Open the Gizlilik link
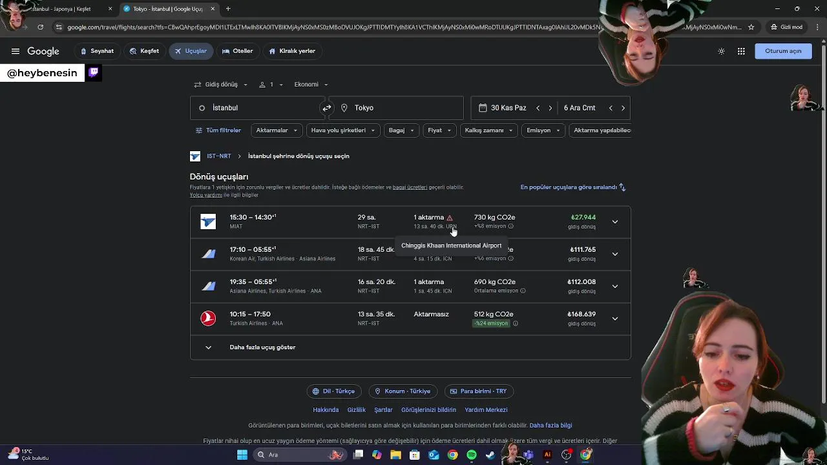Viewport: 827px width, 465px height. click(x=357, y=410)
